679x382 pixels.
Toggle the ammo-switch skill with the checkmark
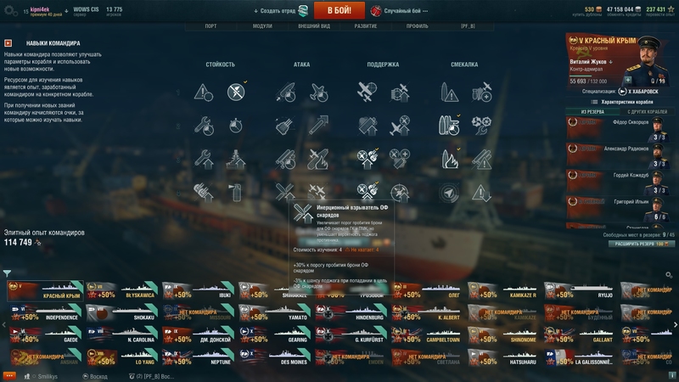point(450,125)
